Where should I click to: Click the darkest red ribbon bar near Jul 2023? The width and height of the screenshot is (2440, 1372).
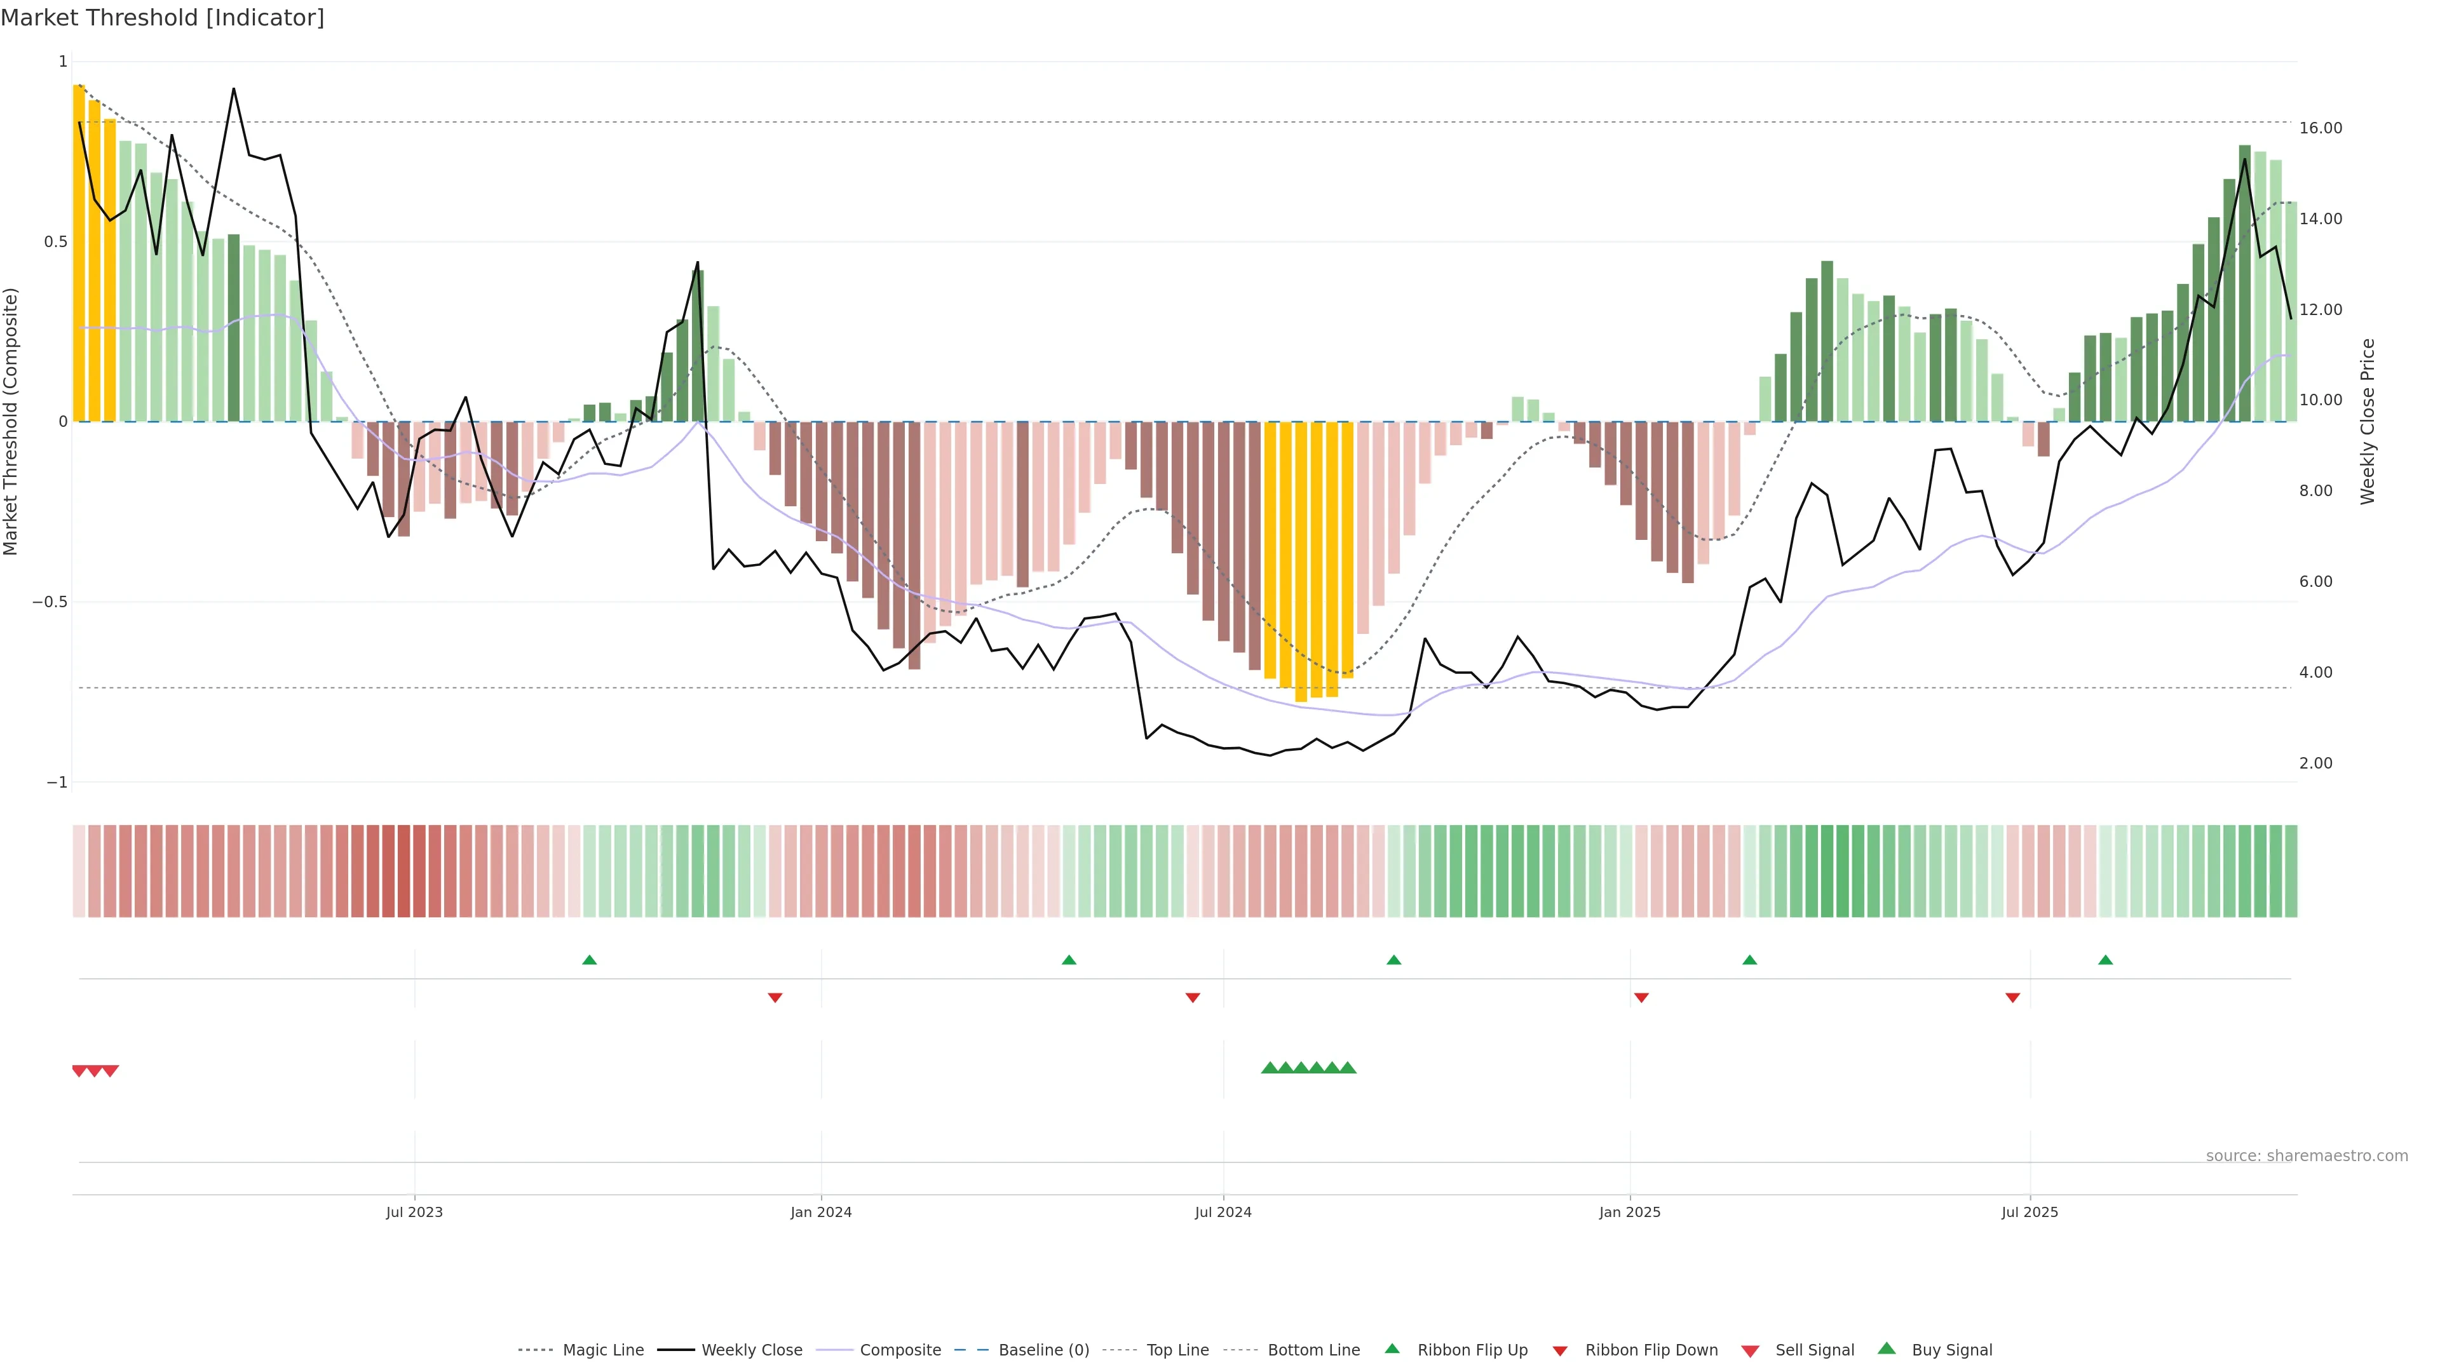(x=403, y=871)
